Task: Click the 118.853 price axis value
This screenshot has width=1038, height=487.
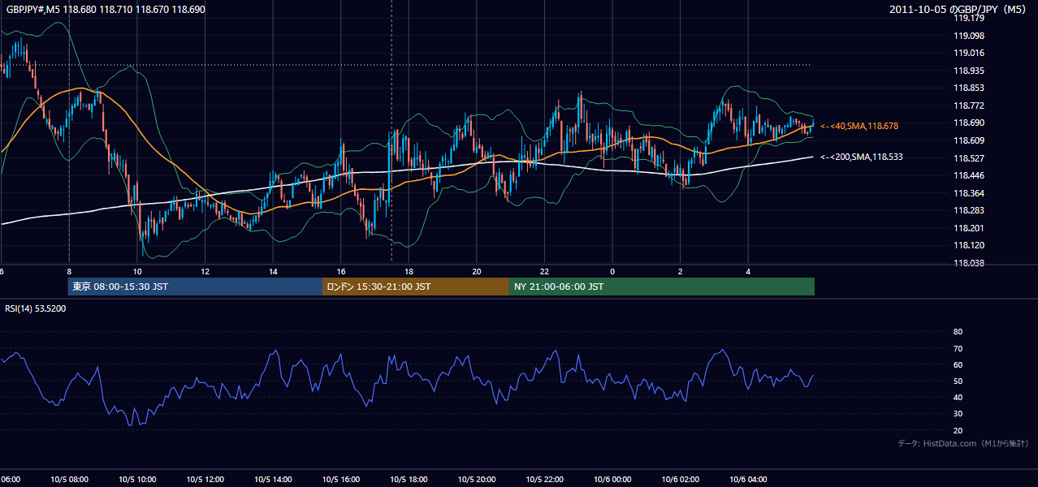Action: [968, 88]
